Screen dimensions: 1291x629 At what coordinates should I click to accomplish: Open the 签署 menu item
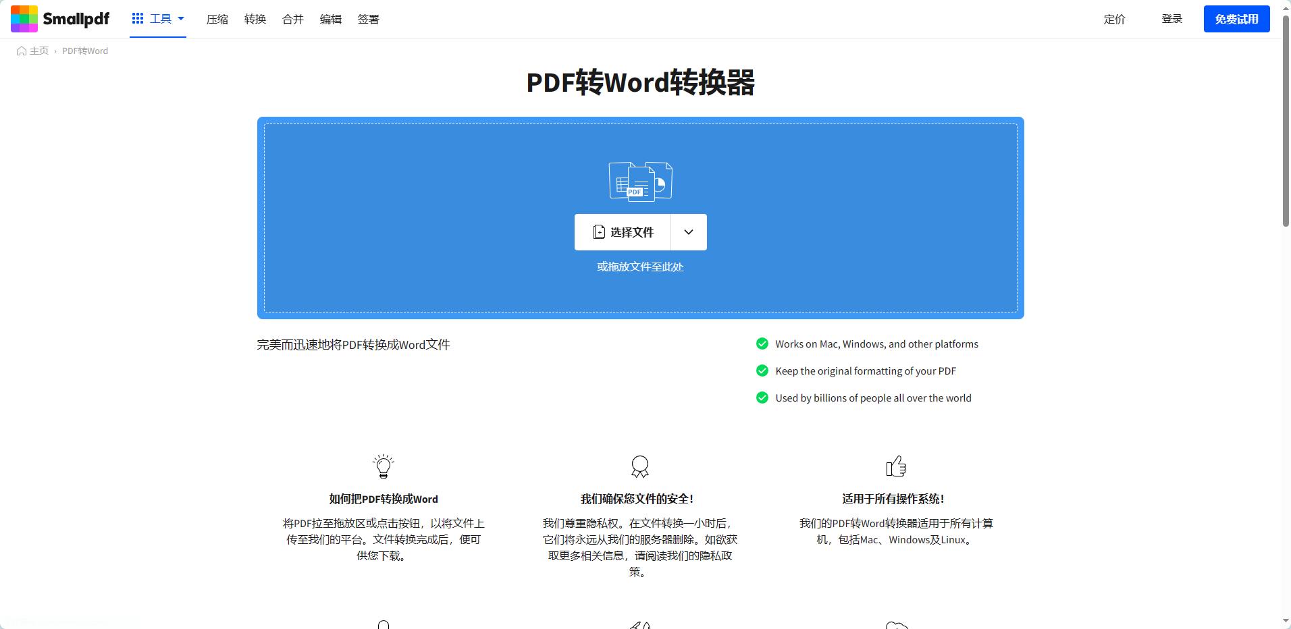point(368,19)
